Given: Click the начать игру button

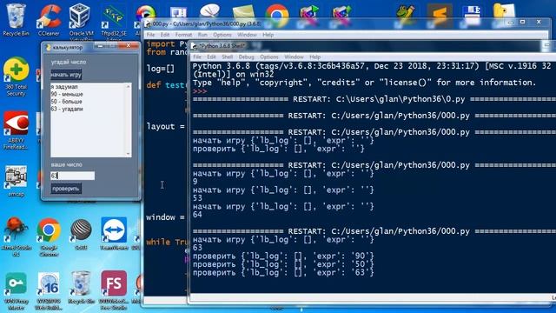Looking at the screenshot, I should click(66, 75).
